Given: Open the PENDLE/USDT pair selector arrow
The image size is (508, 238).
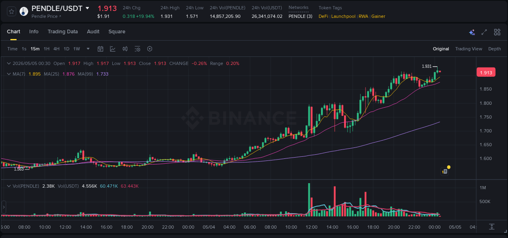Looking at the screenshot, I should 87,8.
